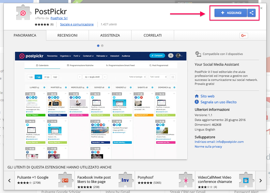Screen dimensions: 270x193
Task: Click the Google+ share button
Action: 243,36
